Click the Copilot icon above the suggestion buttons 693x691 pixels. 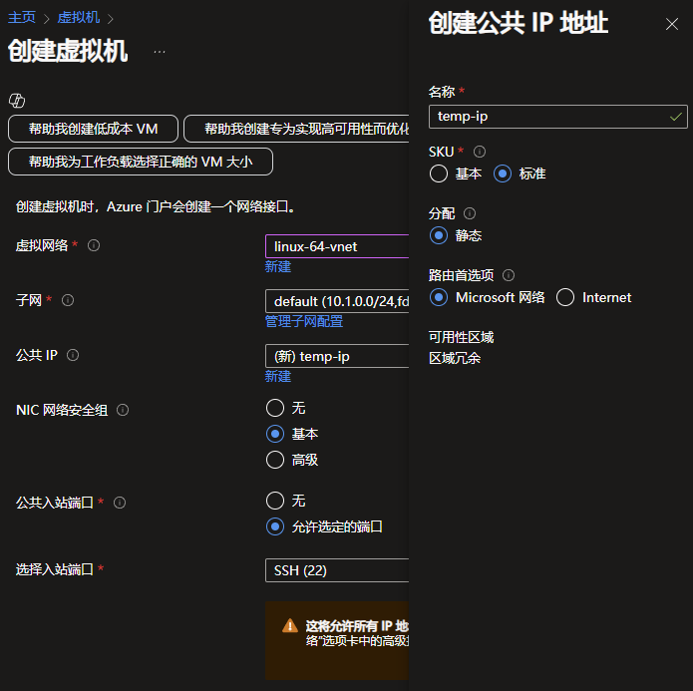pyautogui.click(x=16, y=100)
